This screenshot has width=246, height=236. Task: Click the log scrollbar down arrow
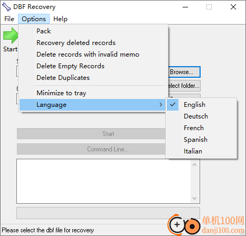click(195, 198)
